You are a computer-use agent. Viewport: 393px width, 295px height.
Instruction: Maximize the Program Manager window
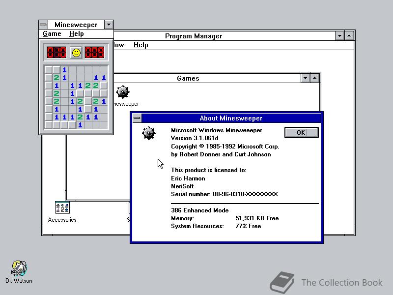pos(349,36)
